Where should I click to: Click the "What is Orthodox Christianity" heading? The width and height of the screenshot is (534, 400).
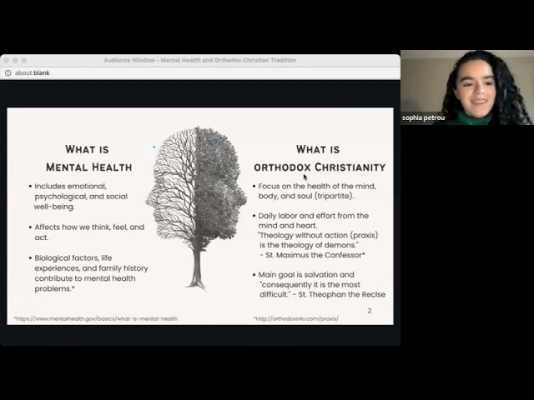pos(320,158)
